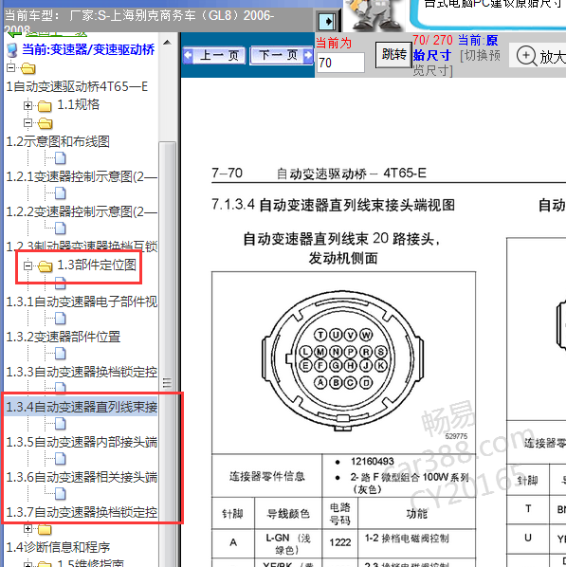Click the page icon for 1.3.2变速器部件位置
Screen dimensions: 566x567
point(61,319)
